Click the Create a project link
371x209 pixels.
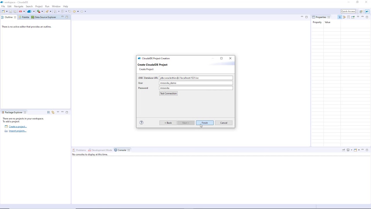coord(18,127)
